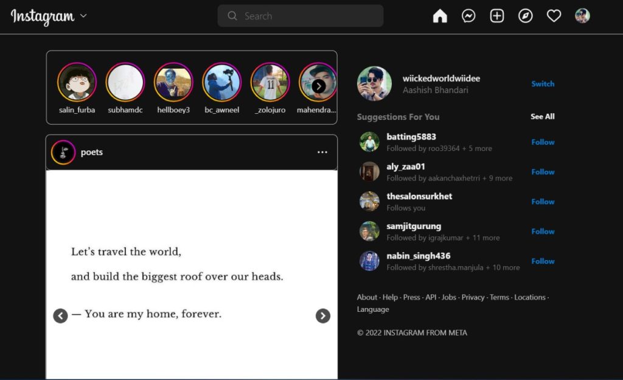The height and width of the screenshot is (380, 623).
Task: Open the Jobs footer link
Action: (449, 297)
